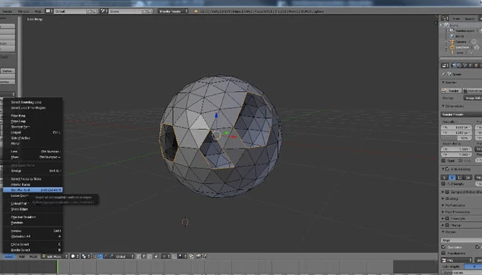Enable the Sampled Motion Blur checkbox
The width and height of the screenshot is (482, 275).
coord(448,192)
